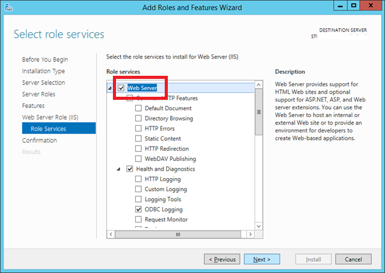
Task: Collapse the Health and Diagnostics node
Action: pos(118,169)
